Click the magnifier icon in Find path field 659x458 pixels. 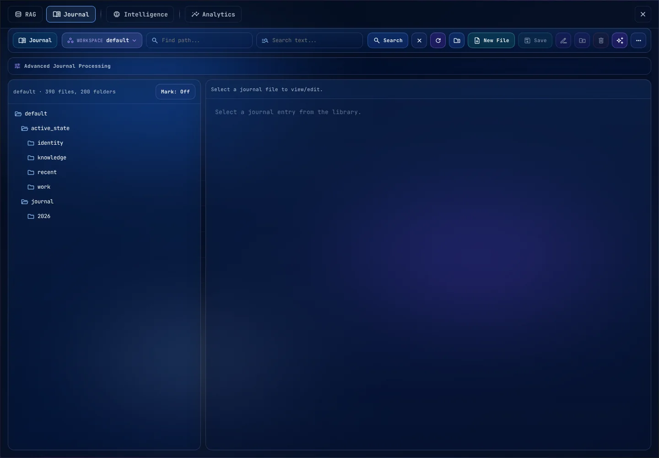(x=155, y=40)
